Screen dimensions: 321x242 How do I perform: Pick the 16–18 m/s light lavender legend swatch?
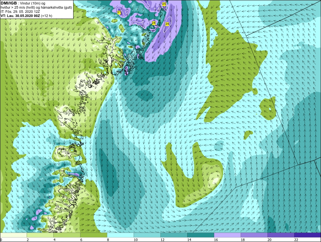[228, 235]
